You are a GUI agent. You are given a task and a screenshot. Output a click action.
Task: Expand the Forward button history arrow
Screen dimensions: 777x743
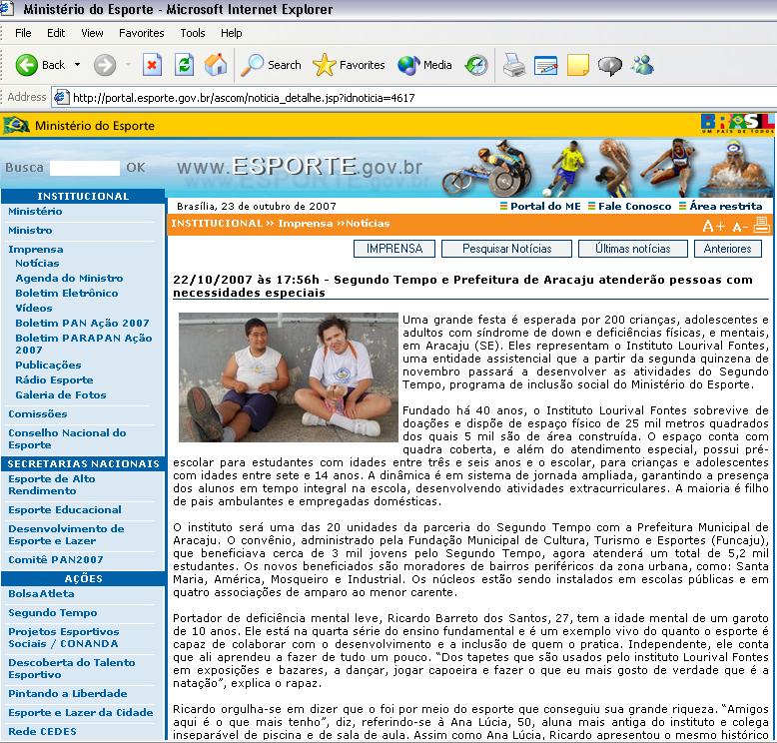tap(128, 65)
